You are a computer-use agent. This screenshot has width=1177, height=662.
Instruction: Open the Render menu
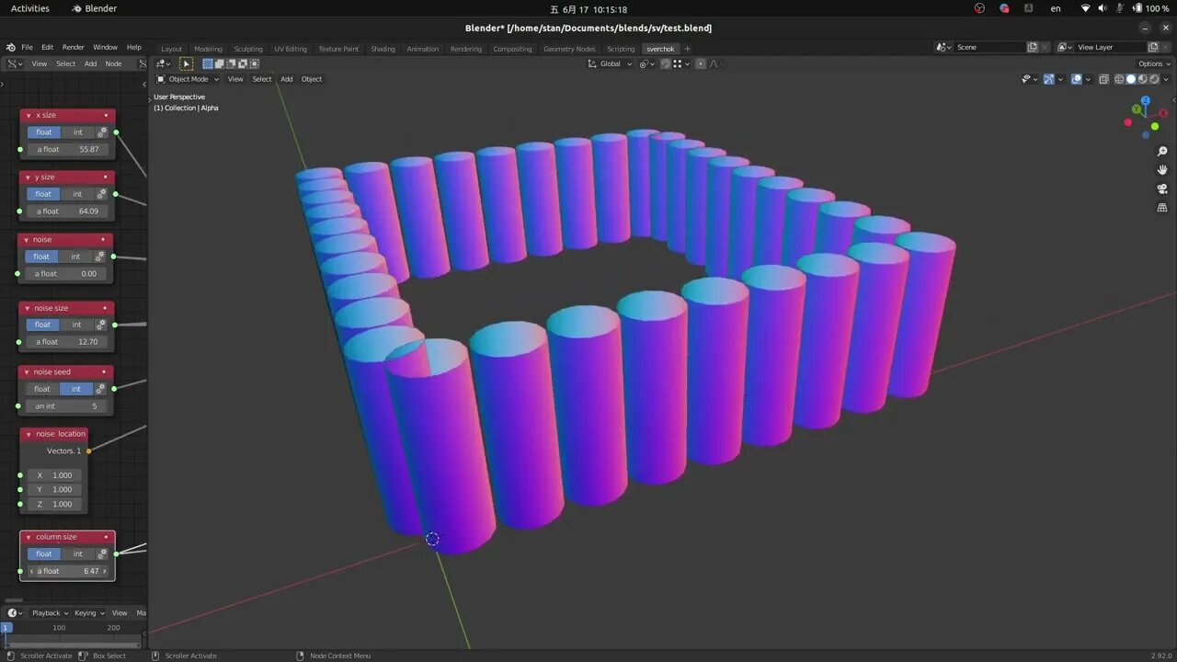tap(74, 47)
